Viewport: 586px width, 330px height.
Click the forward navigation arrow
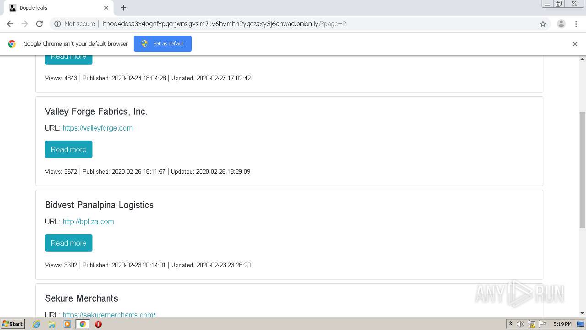pos(25,24)
